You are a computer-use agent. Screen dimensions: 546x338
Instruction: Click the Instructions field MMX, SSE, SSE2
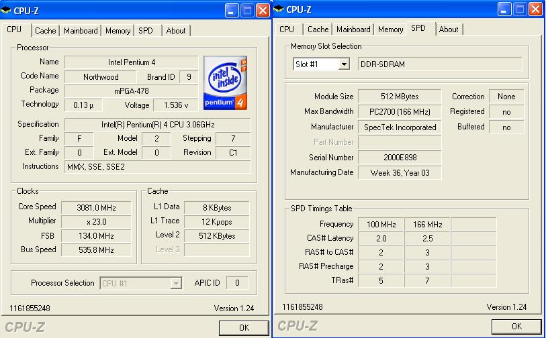click(158, 166)
